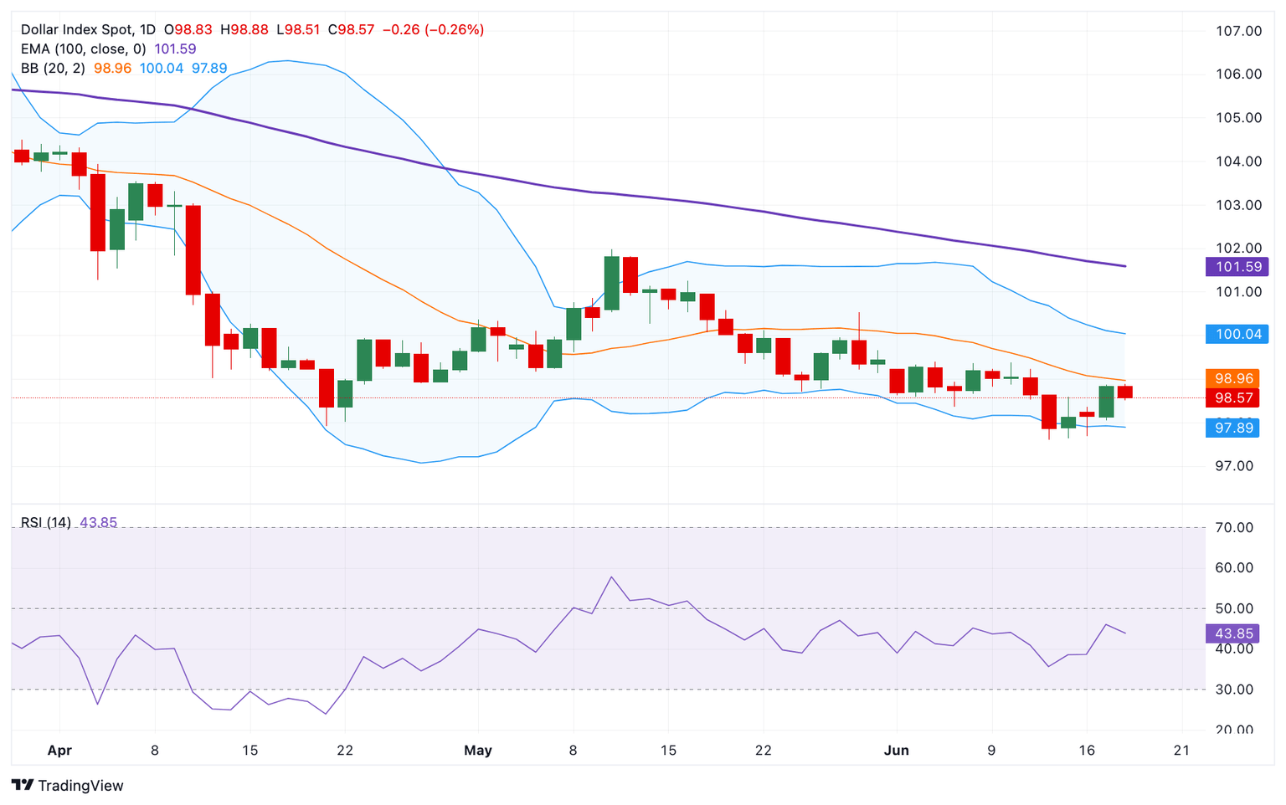Select the EMA (100, close, 0) legend

click(x=84, y=49)
